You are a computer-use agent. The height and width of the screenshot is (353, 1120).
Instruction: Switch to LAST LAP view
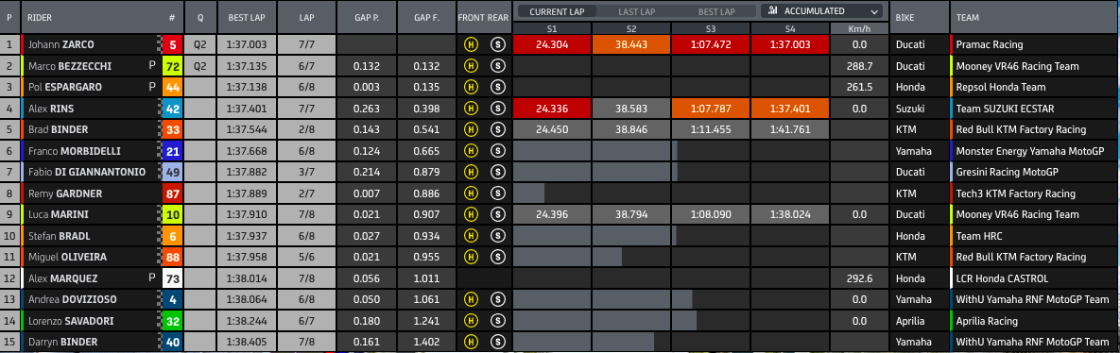(x=638, y=11)
